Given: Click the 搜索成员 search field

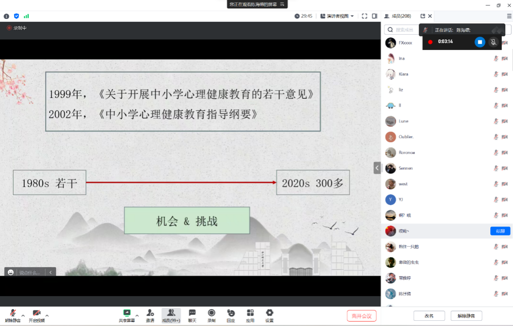Looking at the screenshot, I should click(405, 30).
